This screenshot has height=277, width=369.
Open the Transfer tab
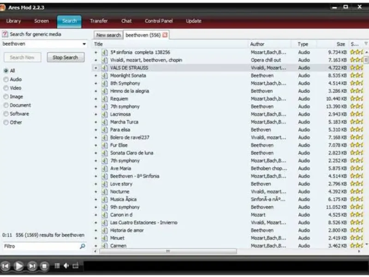pyautogui.click(x=99, y=21)
